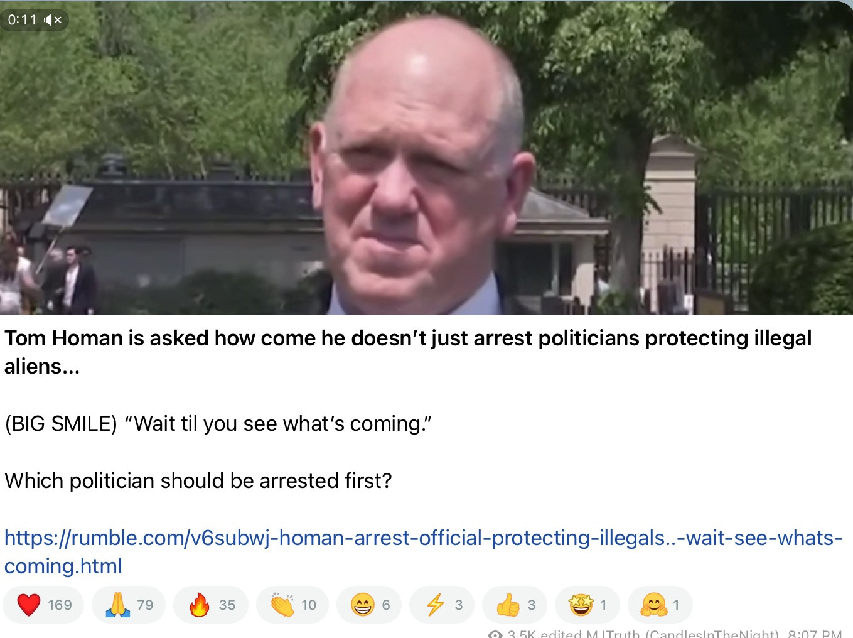Click the 8:07 PM message timestamp

tap(815, 634)
